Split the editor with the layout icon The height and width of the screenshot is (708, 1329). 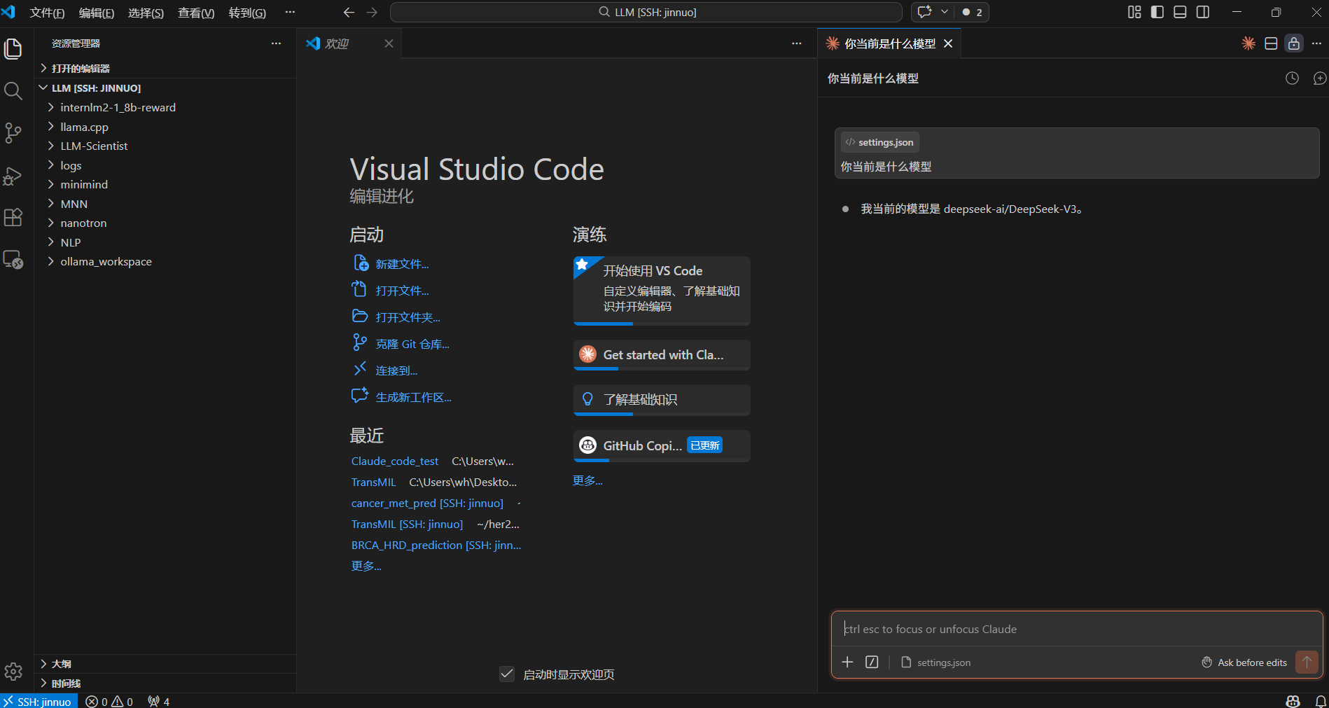[1271, 43]
